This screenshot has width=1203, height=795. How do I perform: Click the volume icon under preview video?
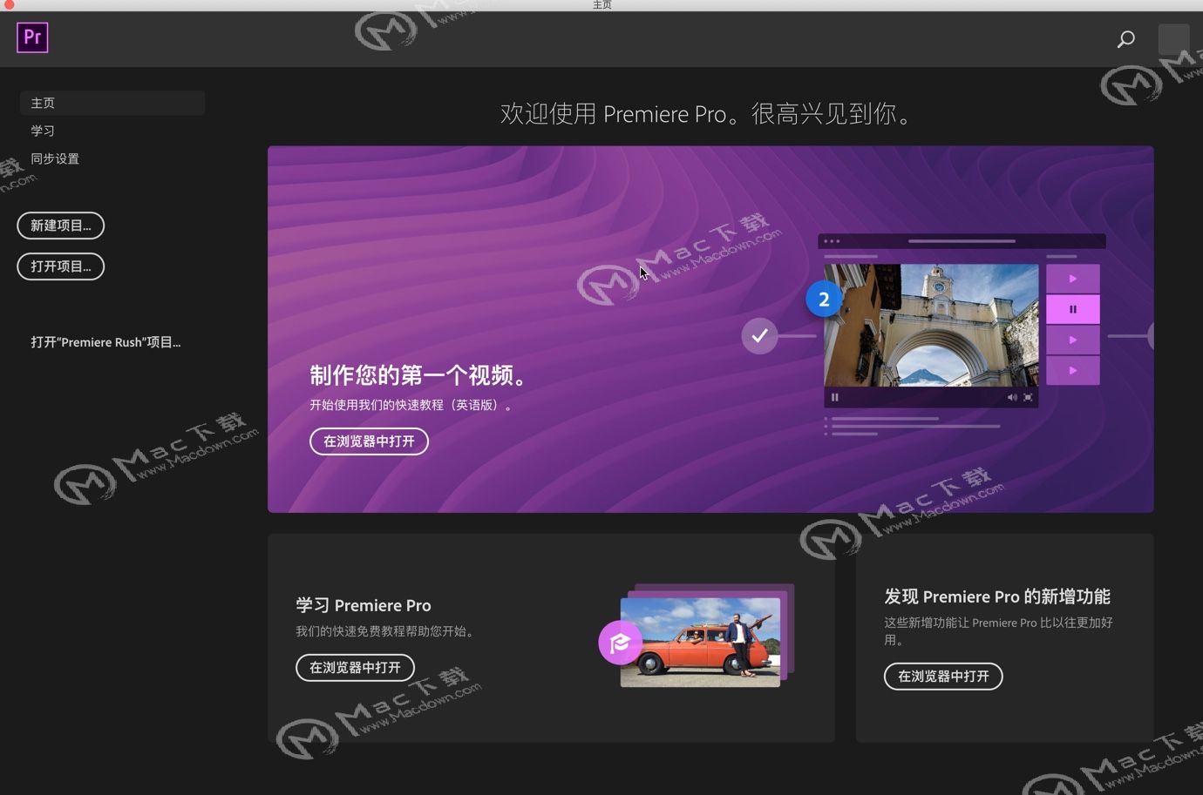pyautogui.click(x=1012, y=397)
